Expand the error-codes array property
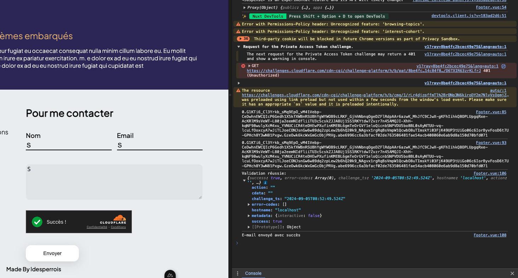 pos(249,204)
